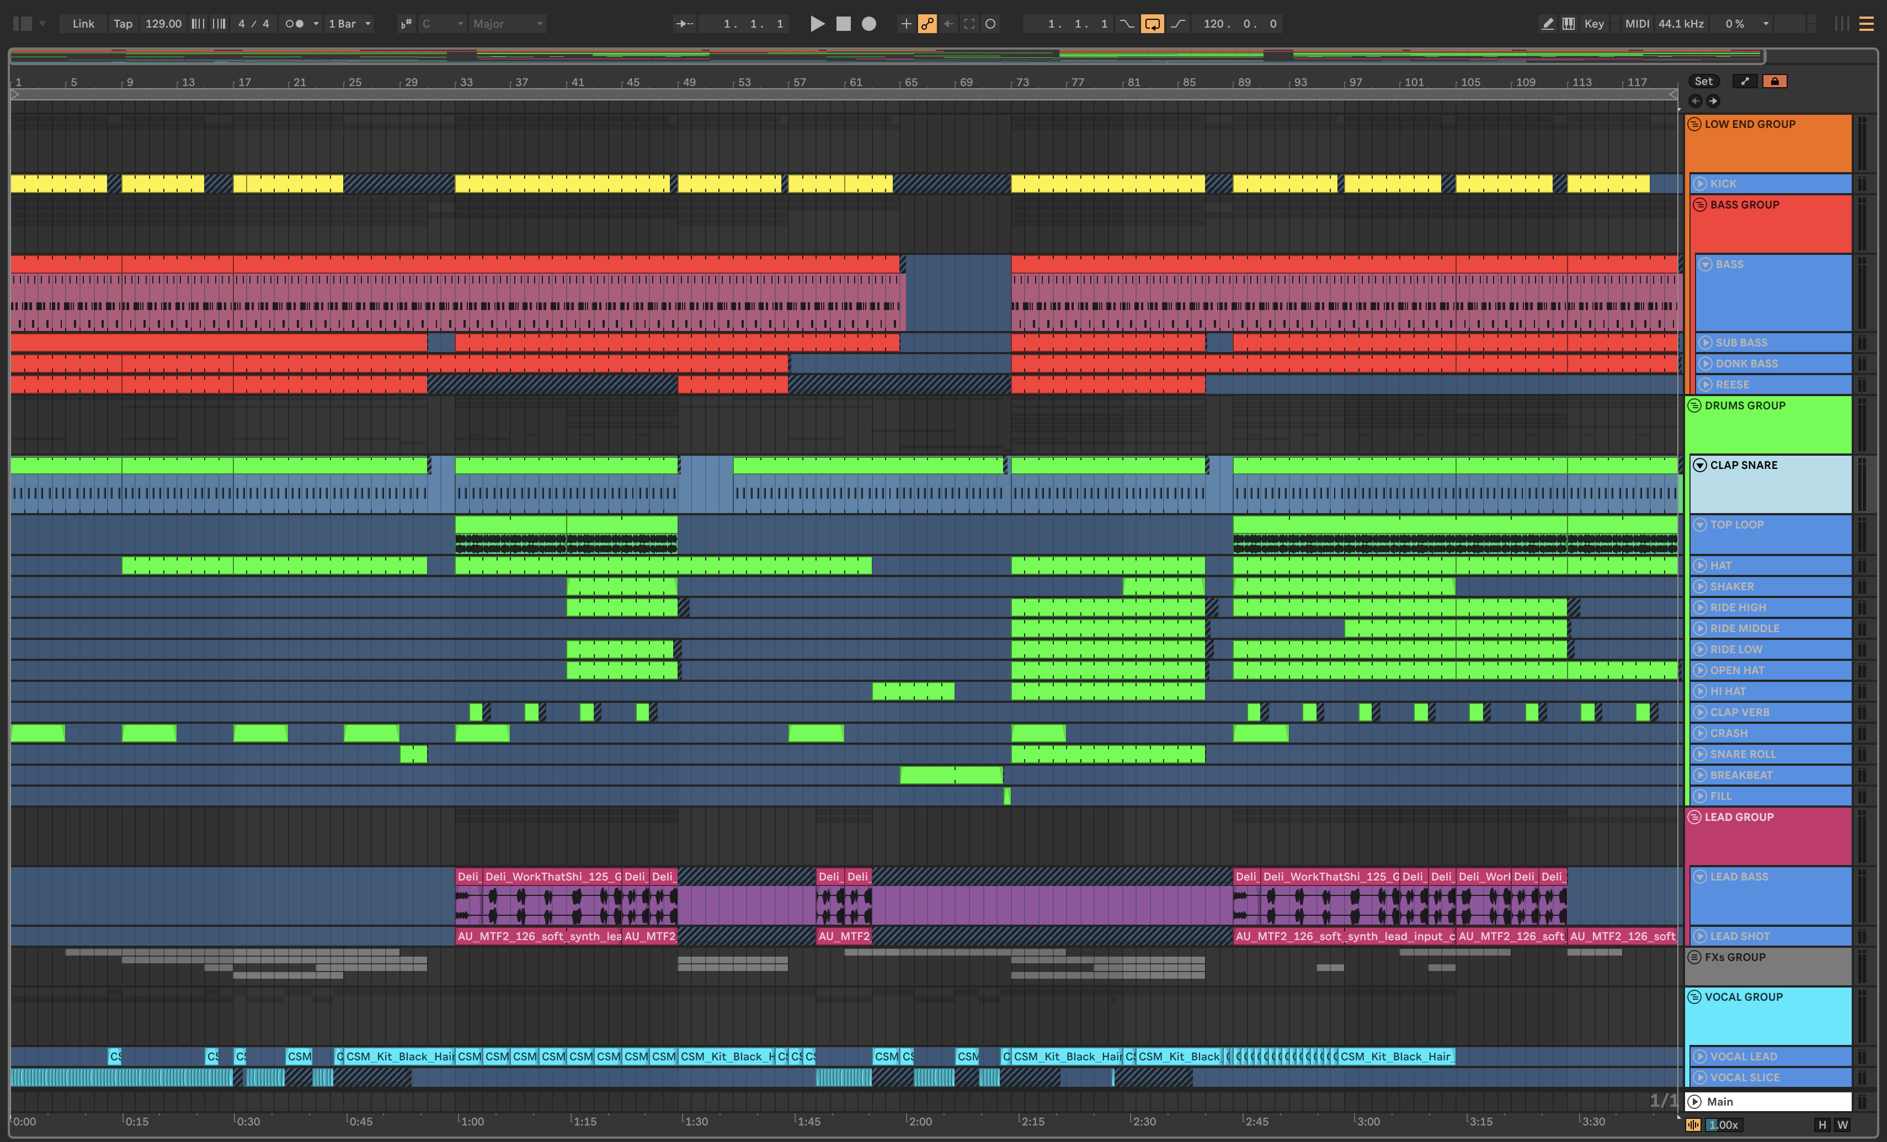Unfold the BREAKBEAT track icon
Screen dimensions: 1887x1142
tap(1700, 775)
